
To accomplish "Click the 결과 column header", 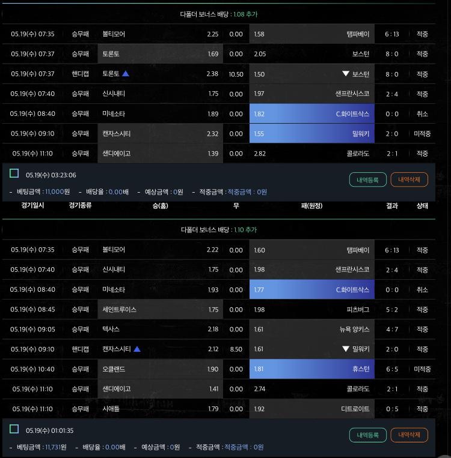I will click(x=392, y=206).
